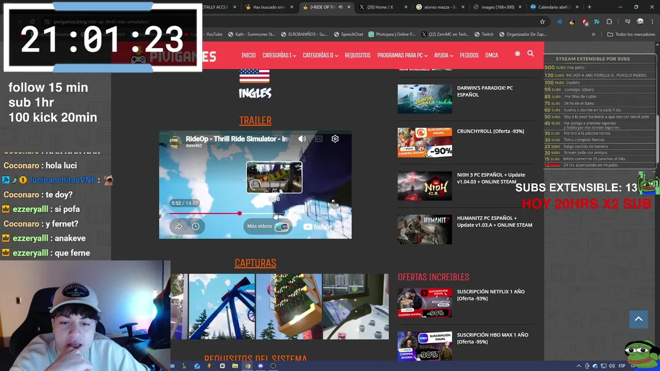
Task: Open the Chrome profile avatar
Action: [640, 22]
